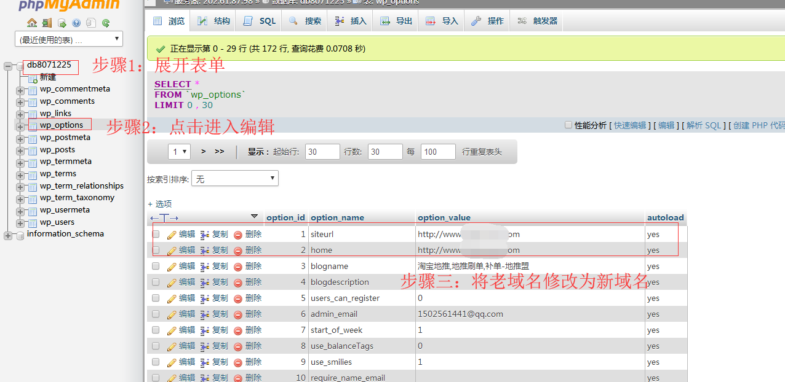Tick checkbox for use_smilies row
785x382 pixels.
tap(156, 362)
